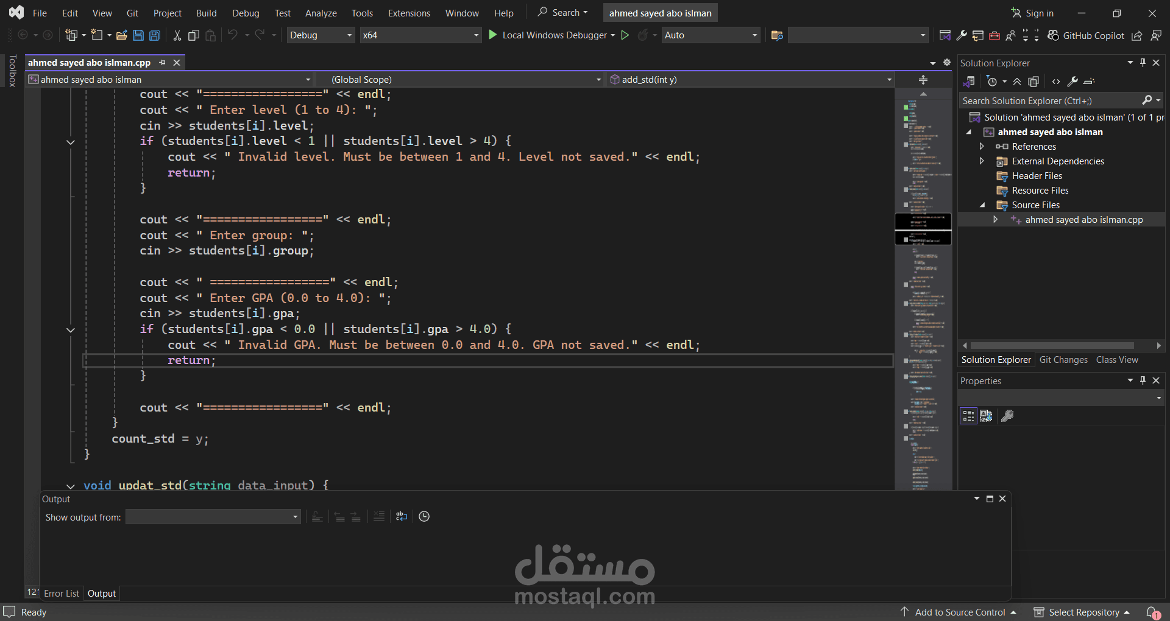Viewport: 1170px width, 621px height.
Task: Open GitHub Copilot from the toolbar
Action: [1086, 35]
